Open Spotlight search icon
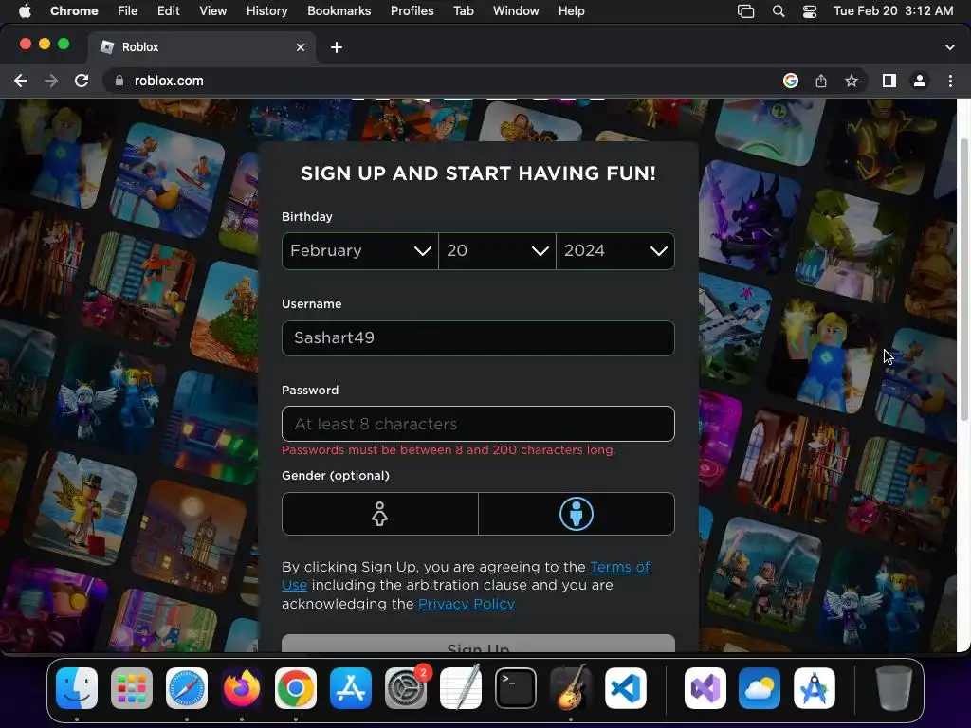Image resolution: width=971 pixels, height=728 pixels. point(779,11)
